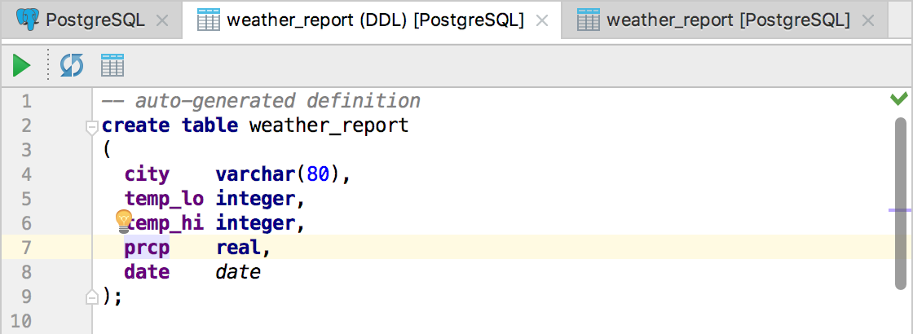This screenshot has height=334, width=913.
Task: Click the italic 'date' data type
Action: (237, 272)
